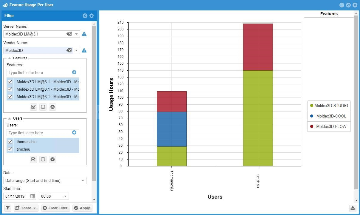Image resolution: width=360 pixels, height=215 pixels.
Task: Open the Share button menu
Action: [26, 208]
